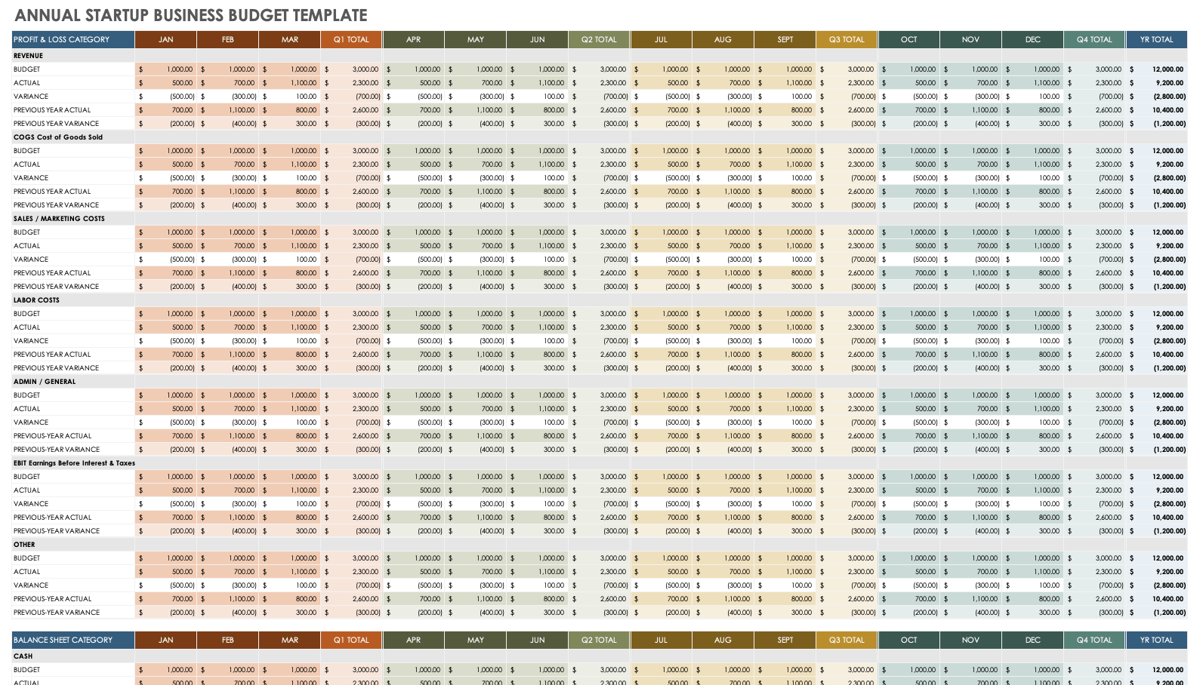Click JAN header in Profit & Loss row
The image size is (1203, 685).
(166, 39)
